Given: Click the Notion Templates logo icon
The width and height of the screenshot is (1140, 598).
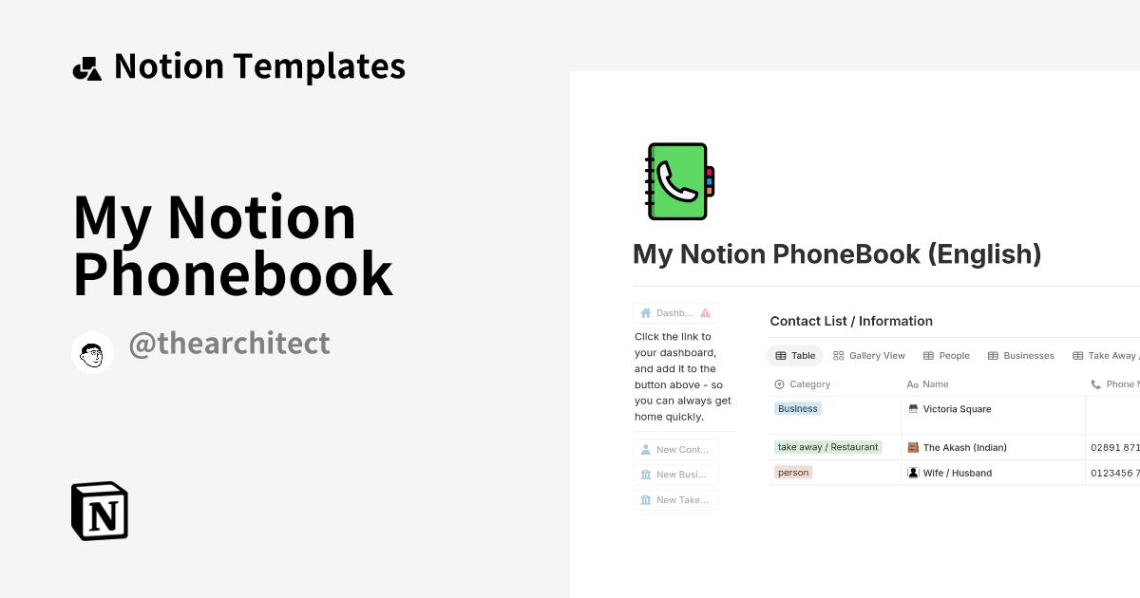Looking at the screenshot, I should [x=86, y=65].
